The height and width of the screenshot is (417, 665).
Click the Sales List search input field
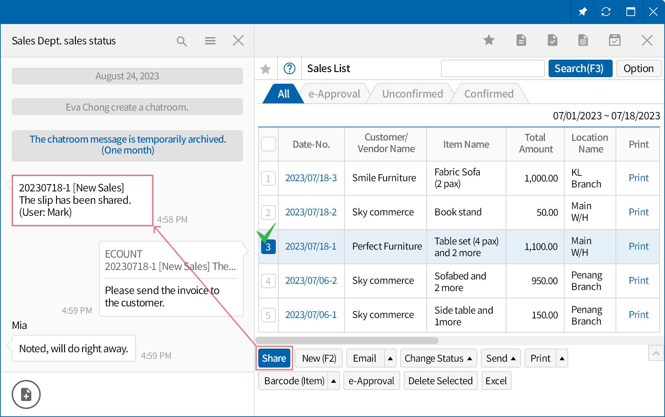[492, 68]
